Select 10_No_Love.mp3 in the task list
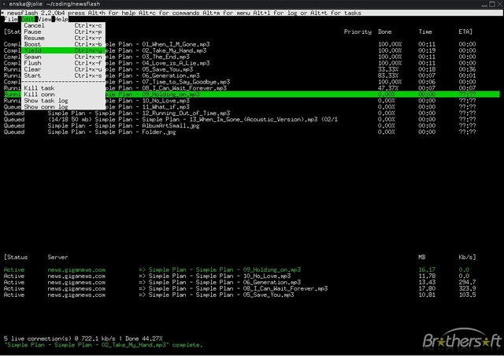This screenshot has width=504, height=356. coord(252,101)
